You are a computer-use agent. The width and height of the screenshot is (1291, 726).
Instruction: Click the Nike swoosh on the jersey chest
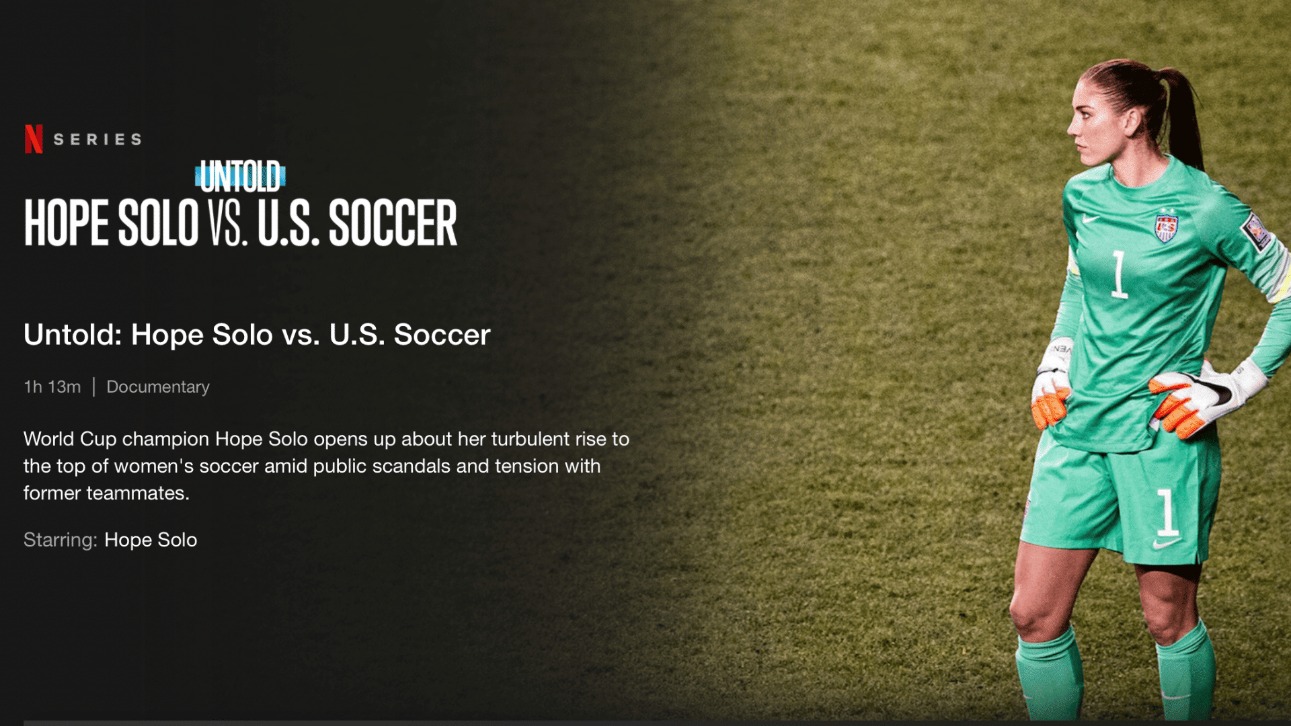(1091, 219)
